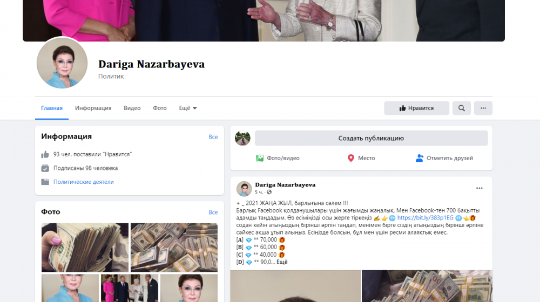Viewport: 540px width, 302px height.
Task: Click the post author's small avatar
Action: click(x=244, y=188)
